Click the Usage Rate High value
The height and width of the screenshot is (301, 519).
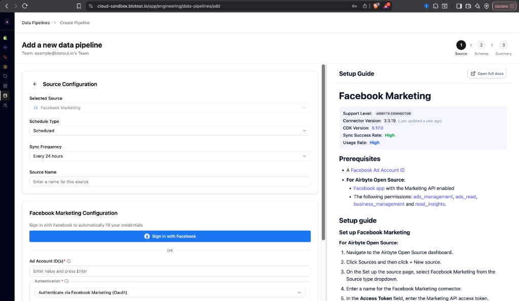(x=375, y=142)
